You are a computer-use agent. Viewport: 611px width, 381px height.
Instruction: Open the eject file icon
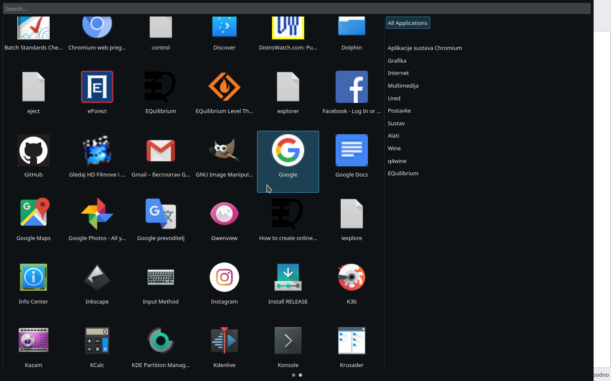point(34,87)
